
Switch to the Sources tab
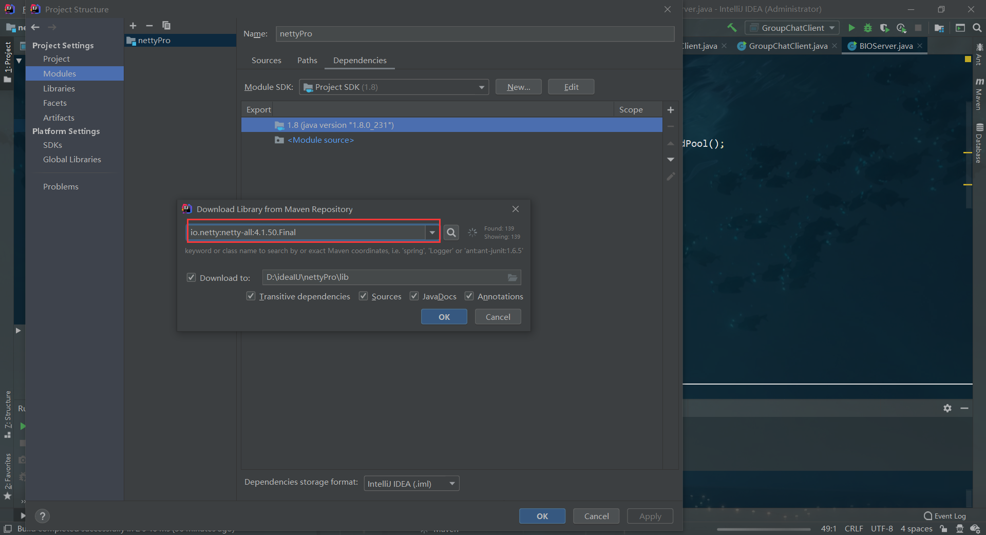[x=267, y=61]
